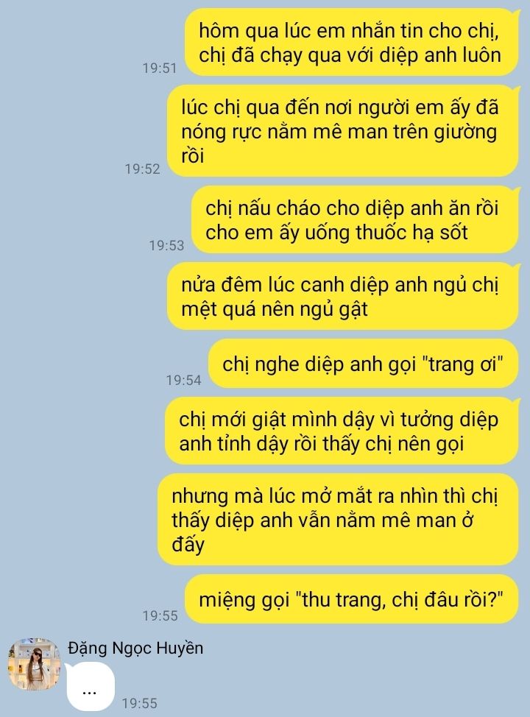The height and width of the screenshot is (717, 530).
Task: Select the message "chị nấu cháo cho diệp anh"
Action: pos(356,219)
